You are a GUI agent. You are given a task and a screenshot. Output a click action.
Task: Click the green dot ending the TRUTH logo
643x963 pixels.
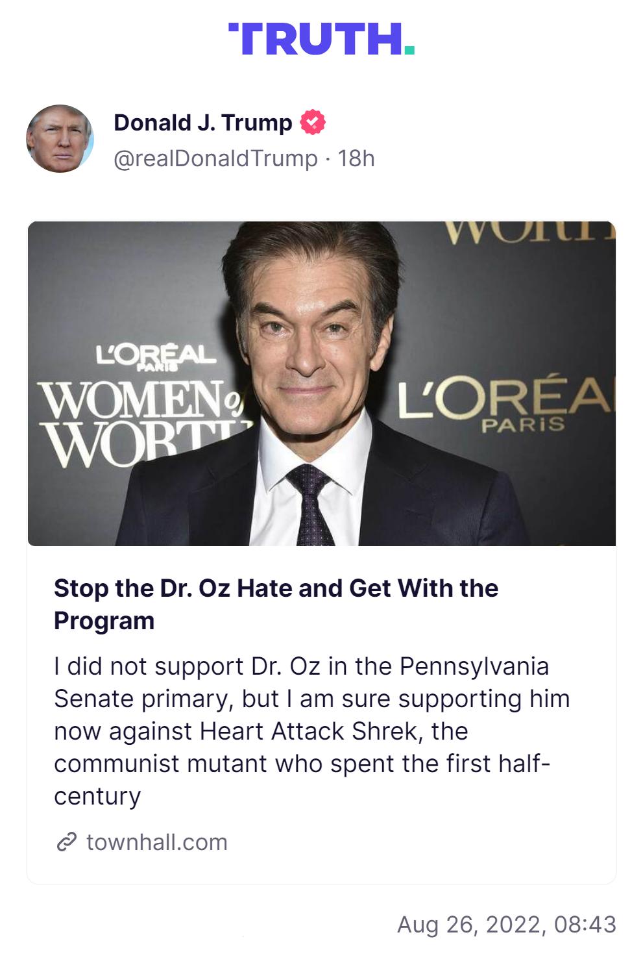[x=409, y=49]
